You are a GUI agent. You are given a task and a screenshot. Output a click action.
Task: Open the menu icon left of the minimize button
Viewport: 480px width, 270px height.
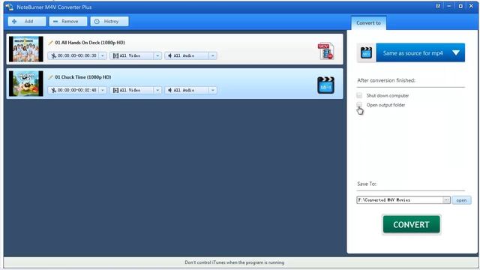click(x=438, y=6)
